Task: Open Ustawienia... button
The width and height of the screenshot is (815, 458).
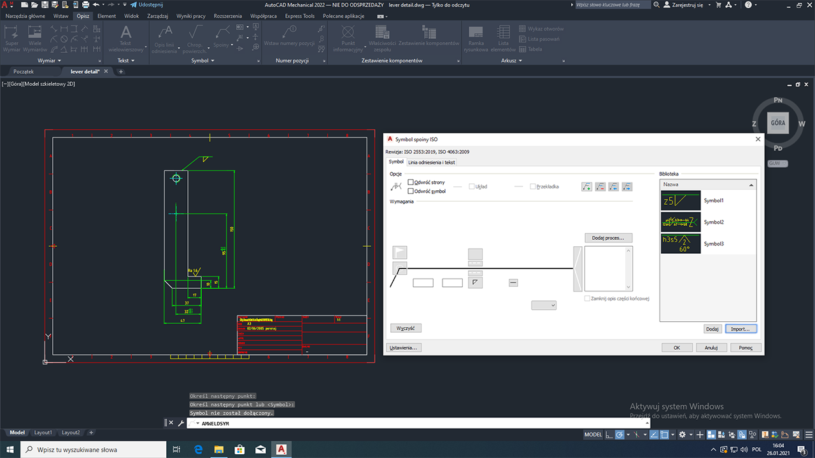Action: coord(404,348)
